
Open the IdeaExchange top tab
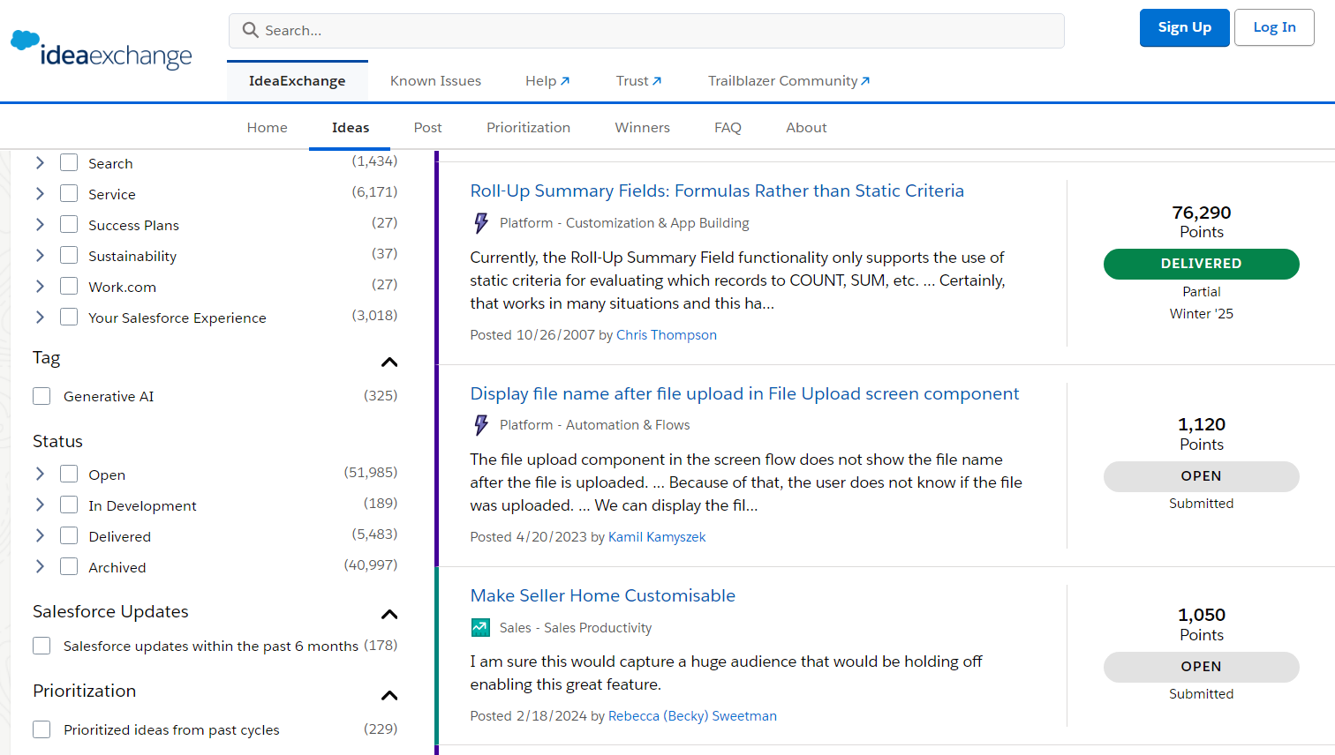pos(298,81)
